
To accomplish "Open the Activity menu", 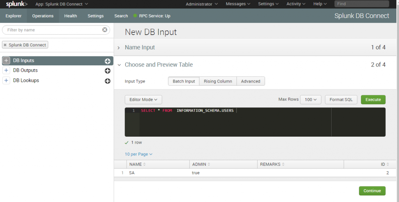I will point(296,4).
